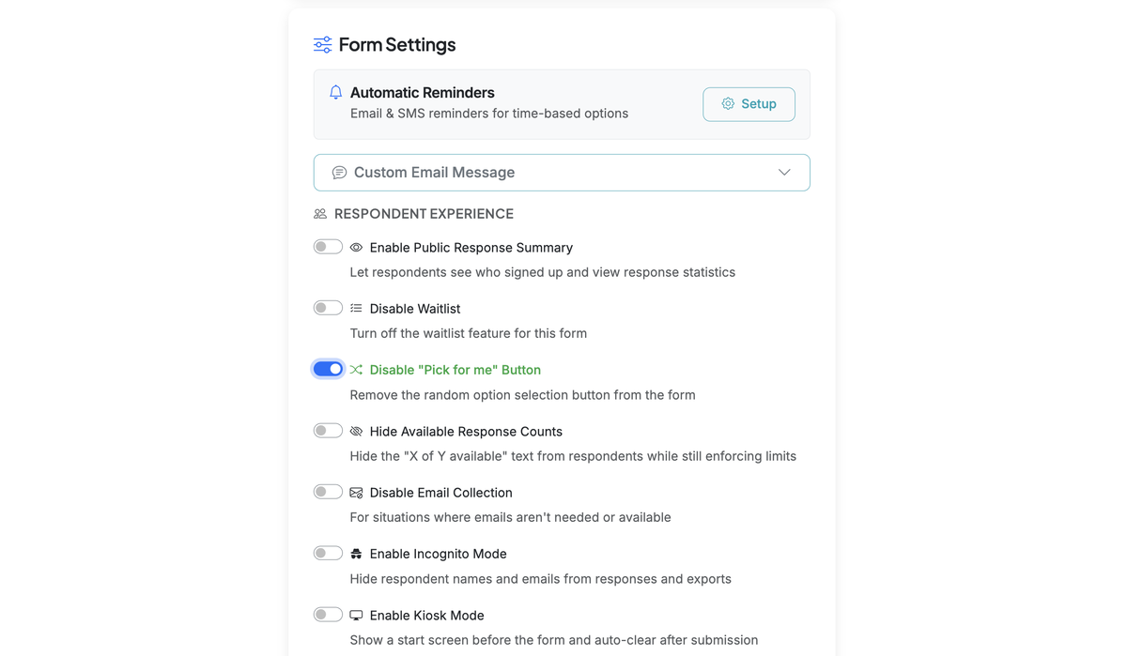Open Automatic Reminders Setup
This screenshot has height=656, width=1127.
pyautogui.click(x=749, y=103)
